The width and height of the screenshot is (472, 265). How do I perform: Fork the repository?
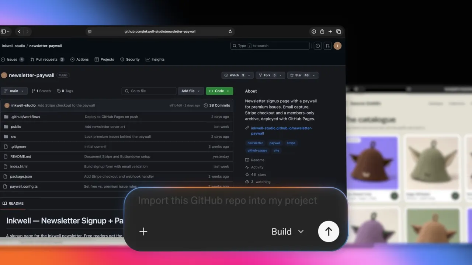pyautogui.click(x=267, y=75)
